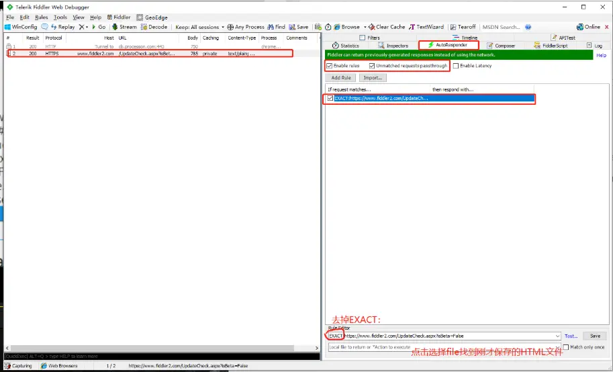
Task: Switch to the APITest tab
Action: click(x=563, y=38)
